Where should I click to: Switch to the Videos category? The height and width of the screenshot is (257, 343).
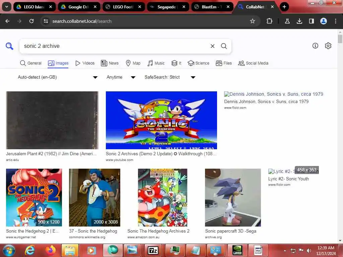pyautogui.click(x=85, y=63)
